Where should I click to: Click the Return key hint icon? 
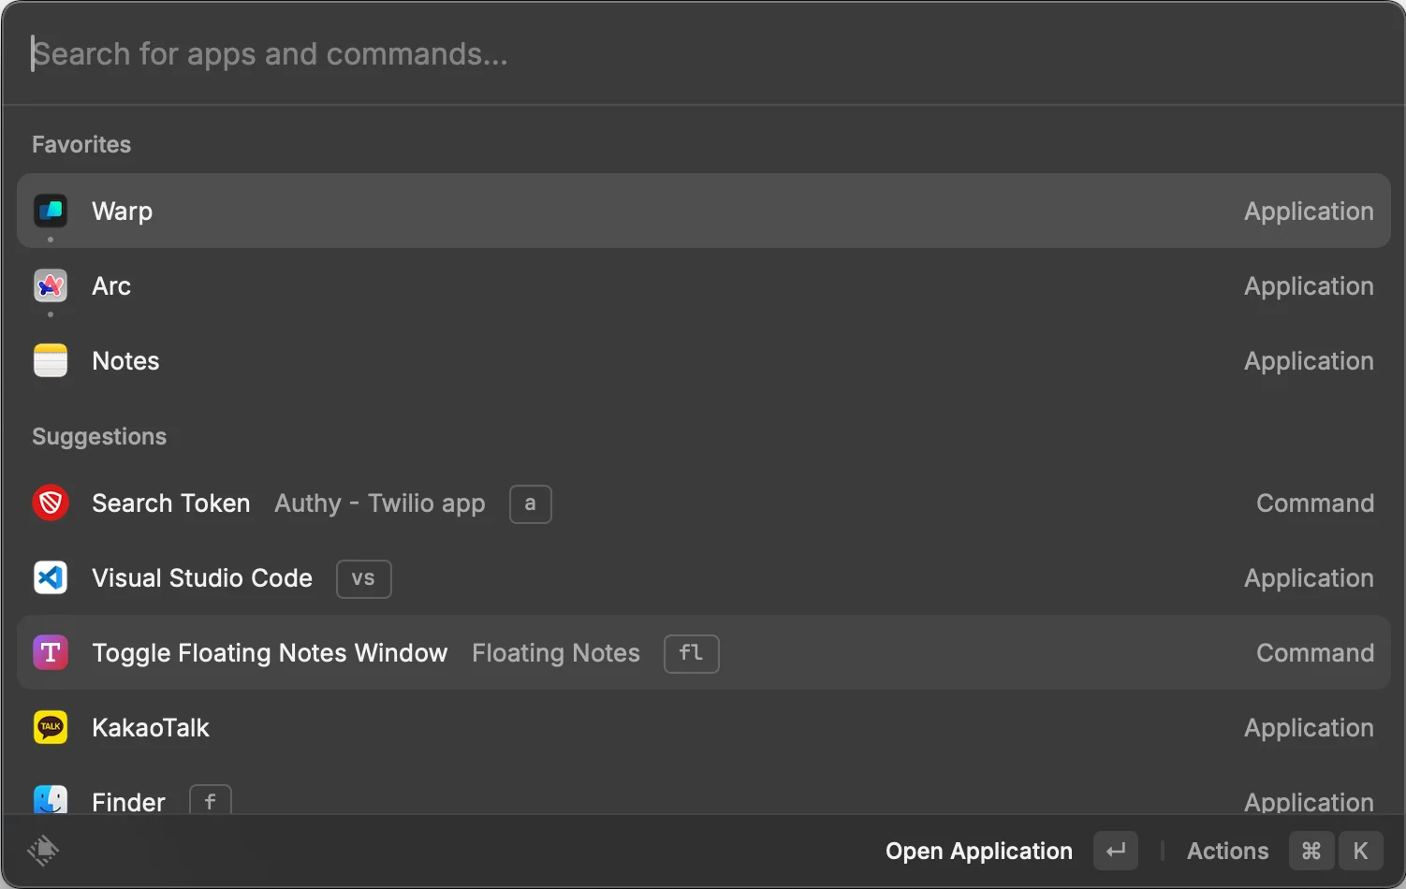click(1115, 852)
